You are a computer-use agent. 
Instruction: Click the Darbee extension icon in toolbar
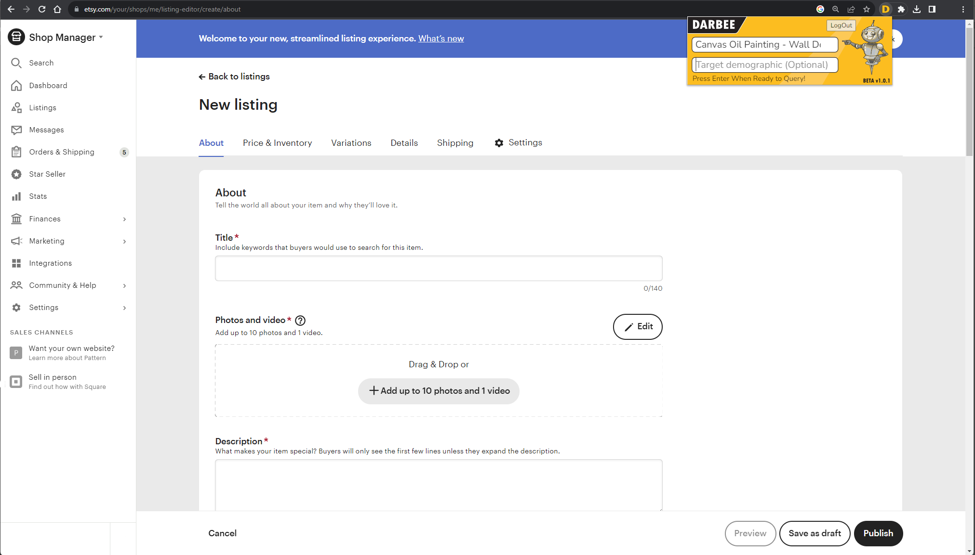tap(885, 9)
